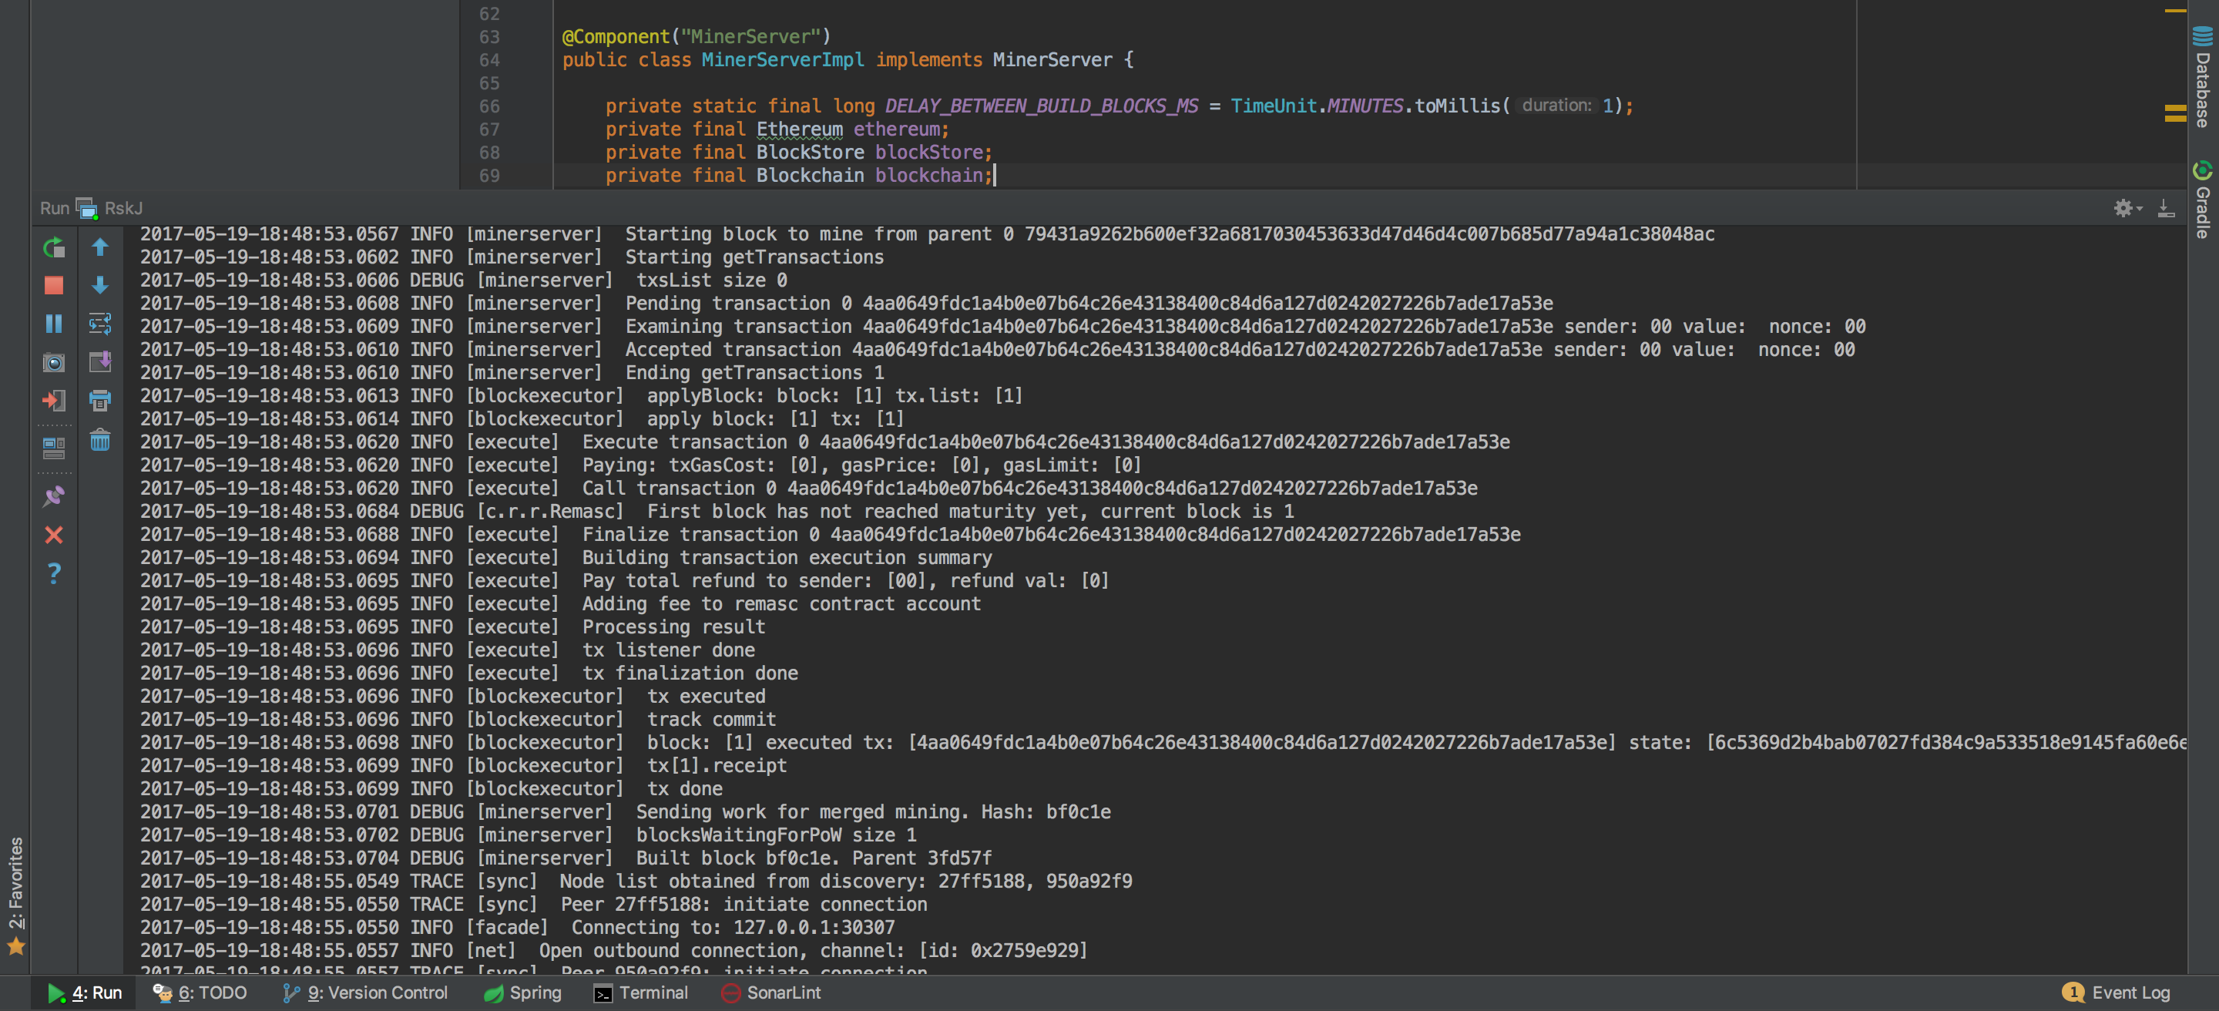The image size is (2219, 1011).
Task: Close the run tab with red X
Action: [x=53, y=535]
